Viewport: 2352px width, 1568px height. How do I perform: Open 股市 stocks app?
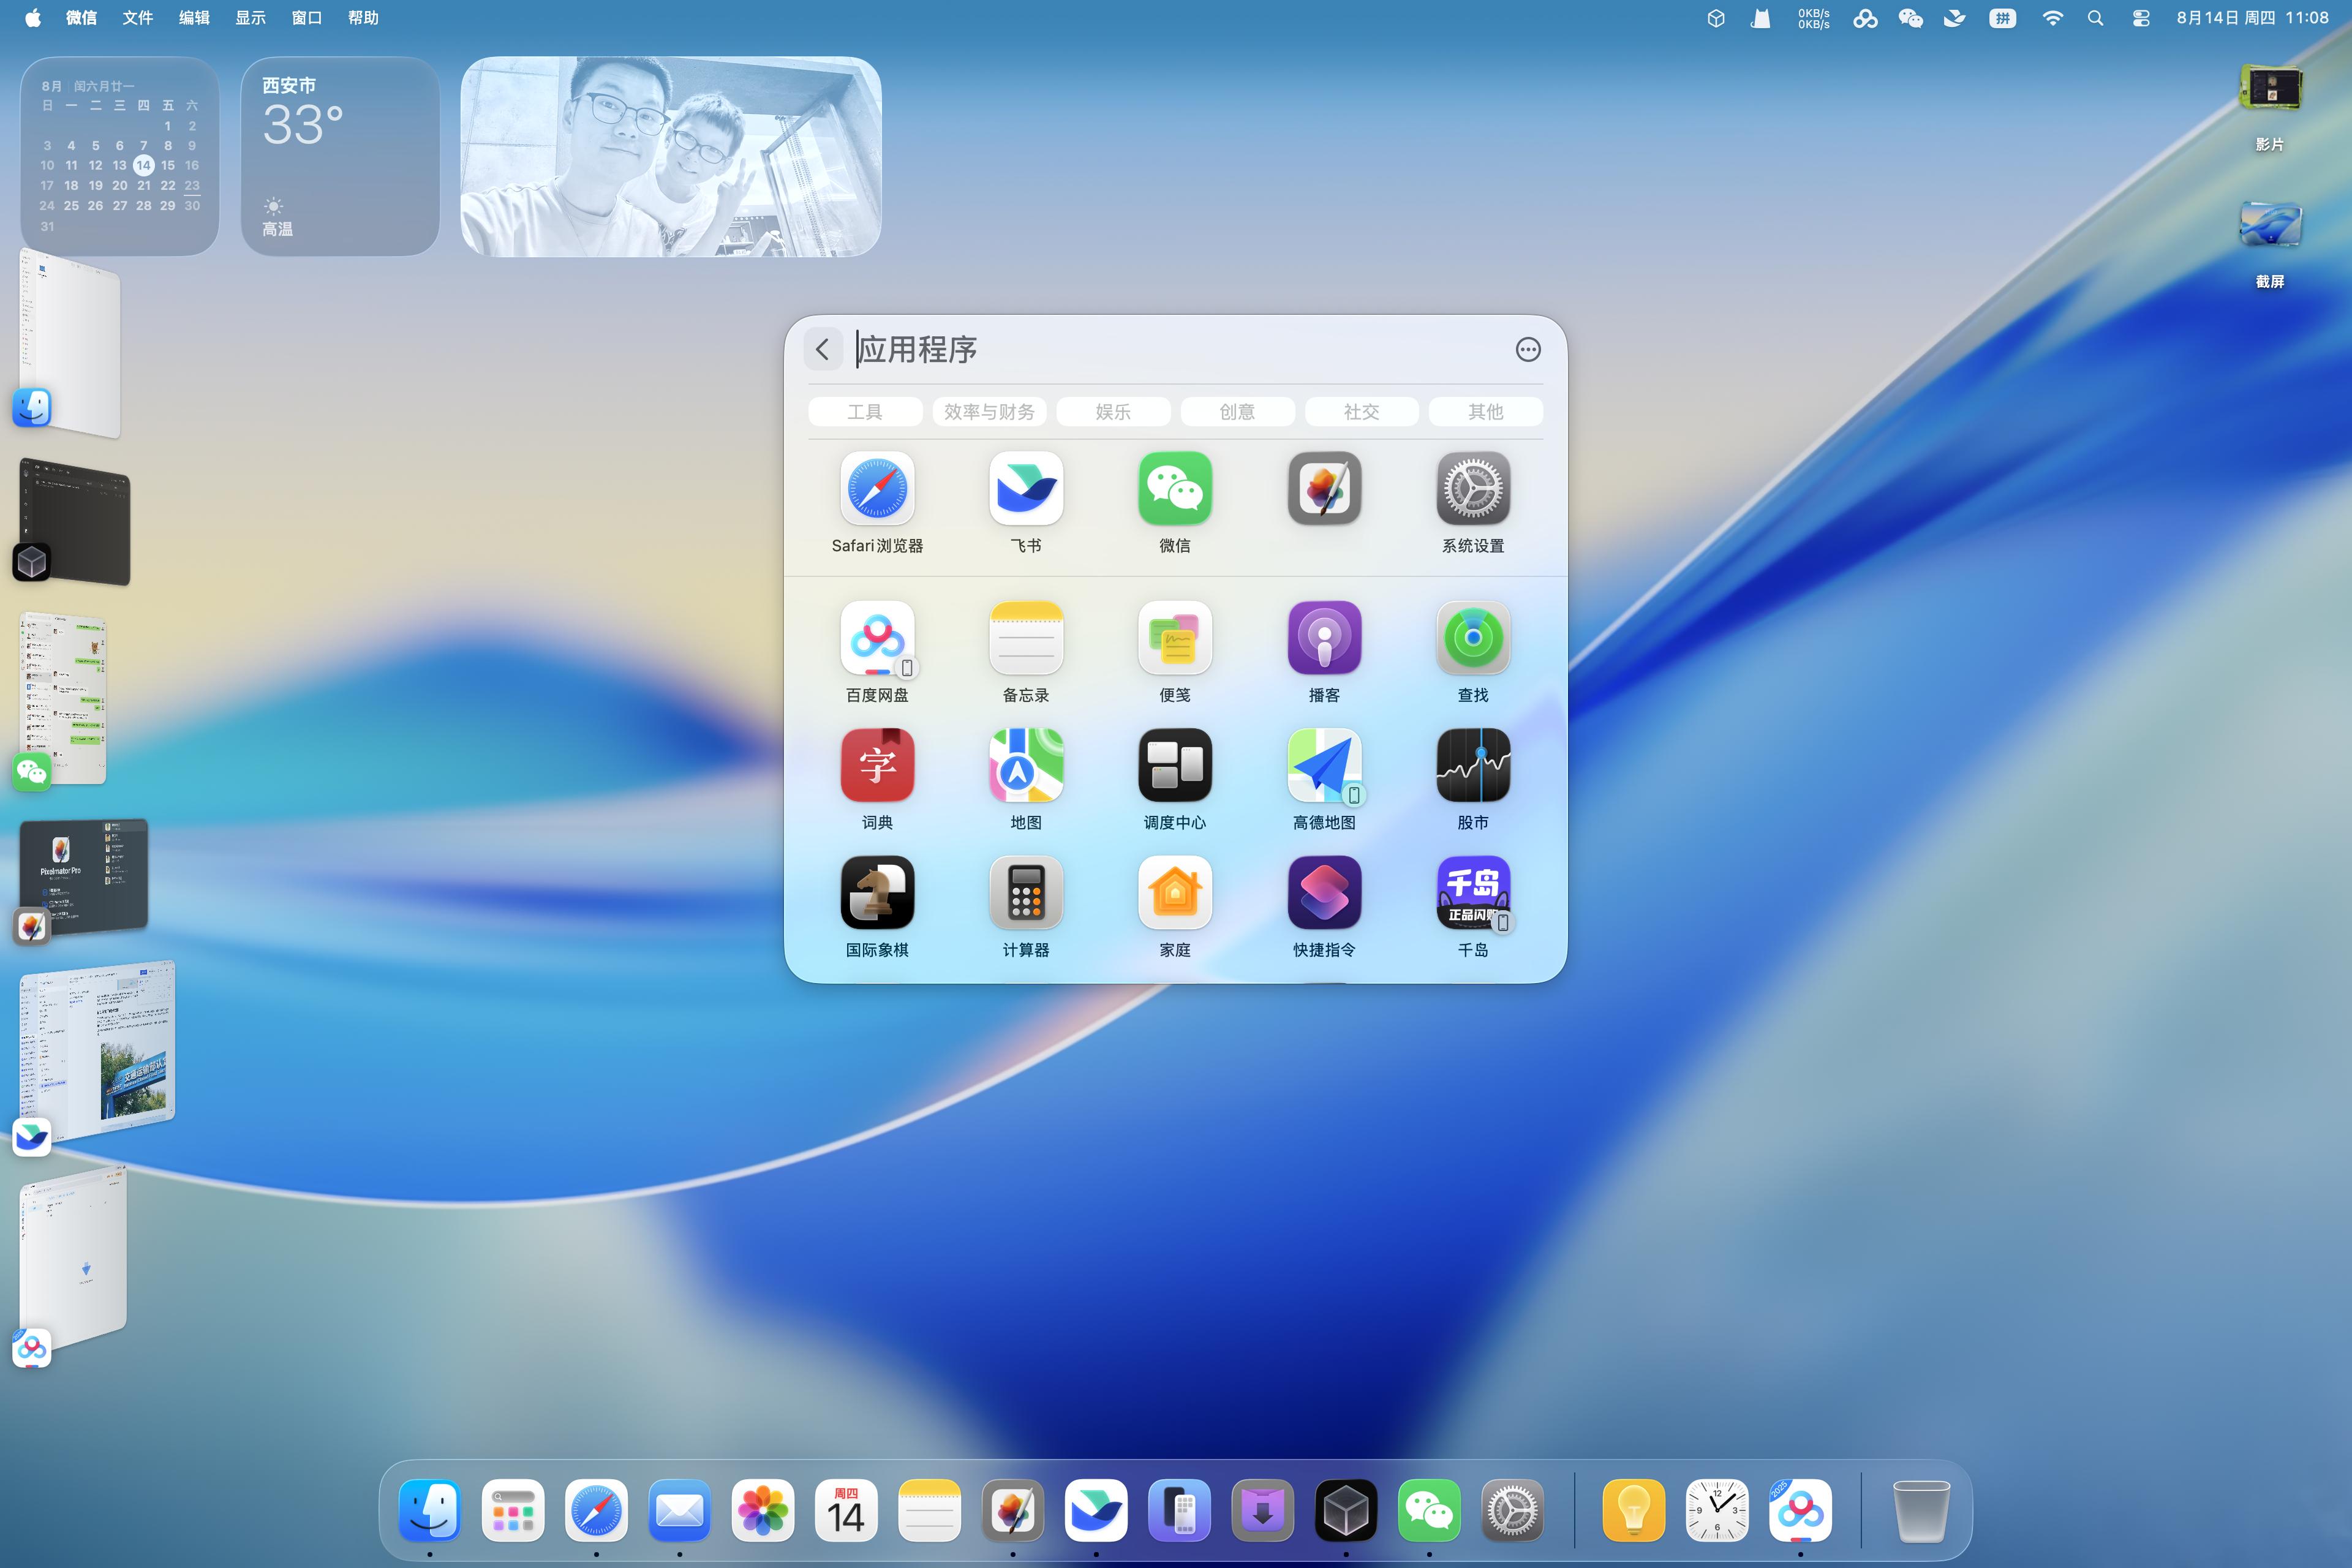click(1473, 765)
